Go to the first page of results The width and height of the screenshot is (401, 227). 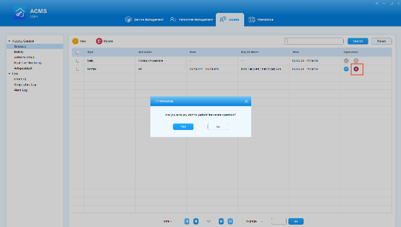click(x=187, y=221)
